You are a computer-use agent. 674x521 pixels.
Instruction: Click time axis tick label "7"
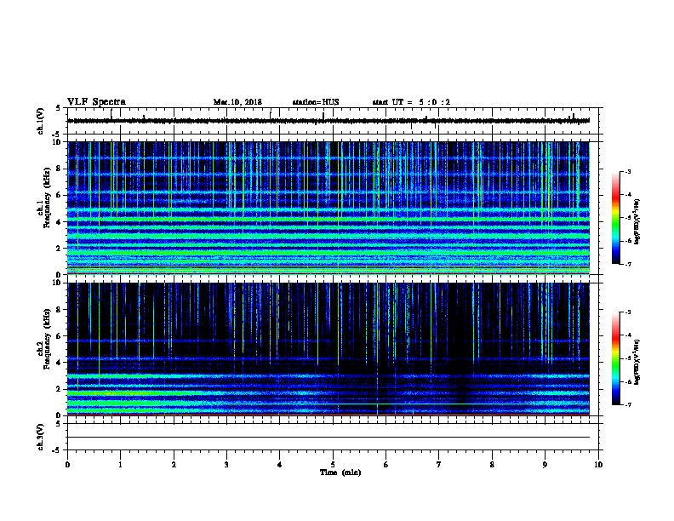[x=439, y=465]
